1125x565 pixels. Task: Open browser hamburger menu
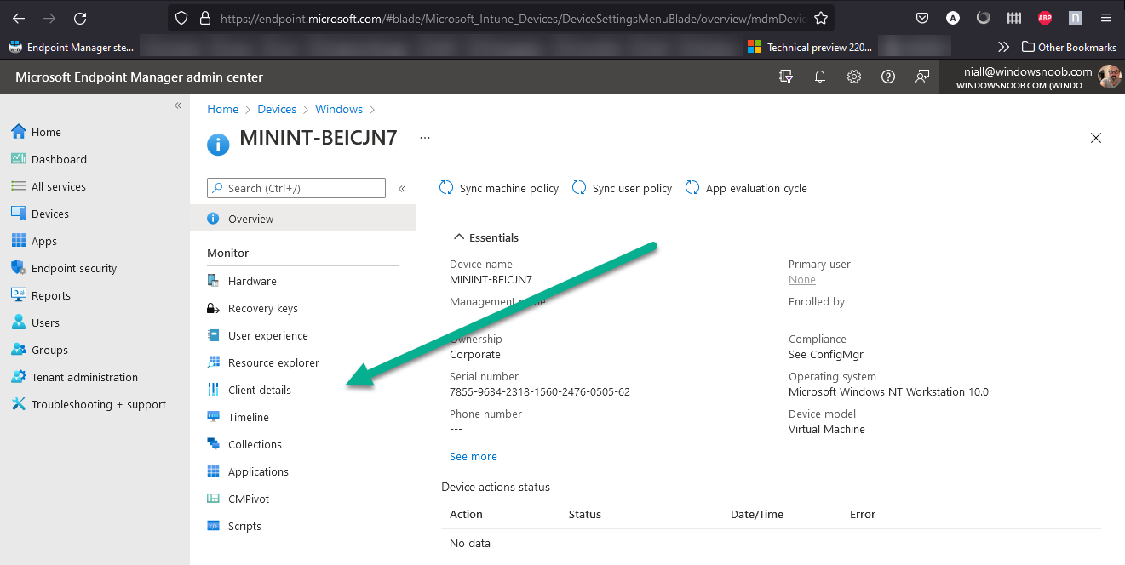1105,18
